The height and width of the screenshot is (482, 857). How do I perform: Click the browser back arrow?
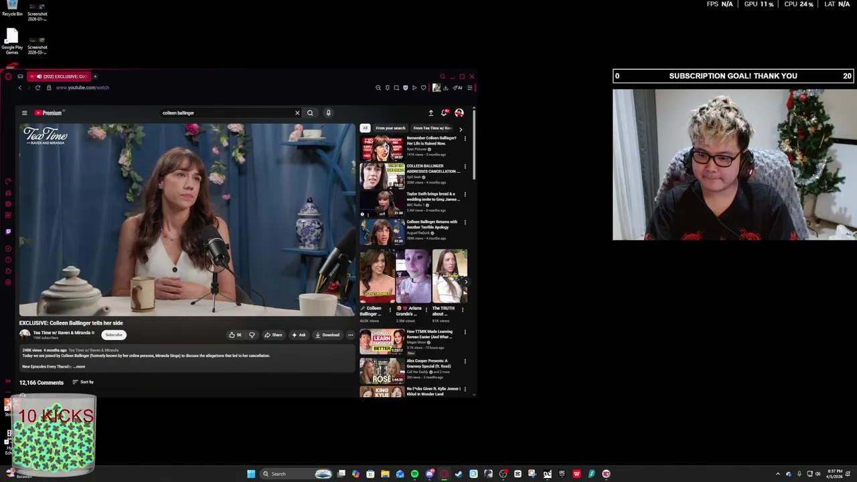[20, 88]
